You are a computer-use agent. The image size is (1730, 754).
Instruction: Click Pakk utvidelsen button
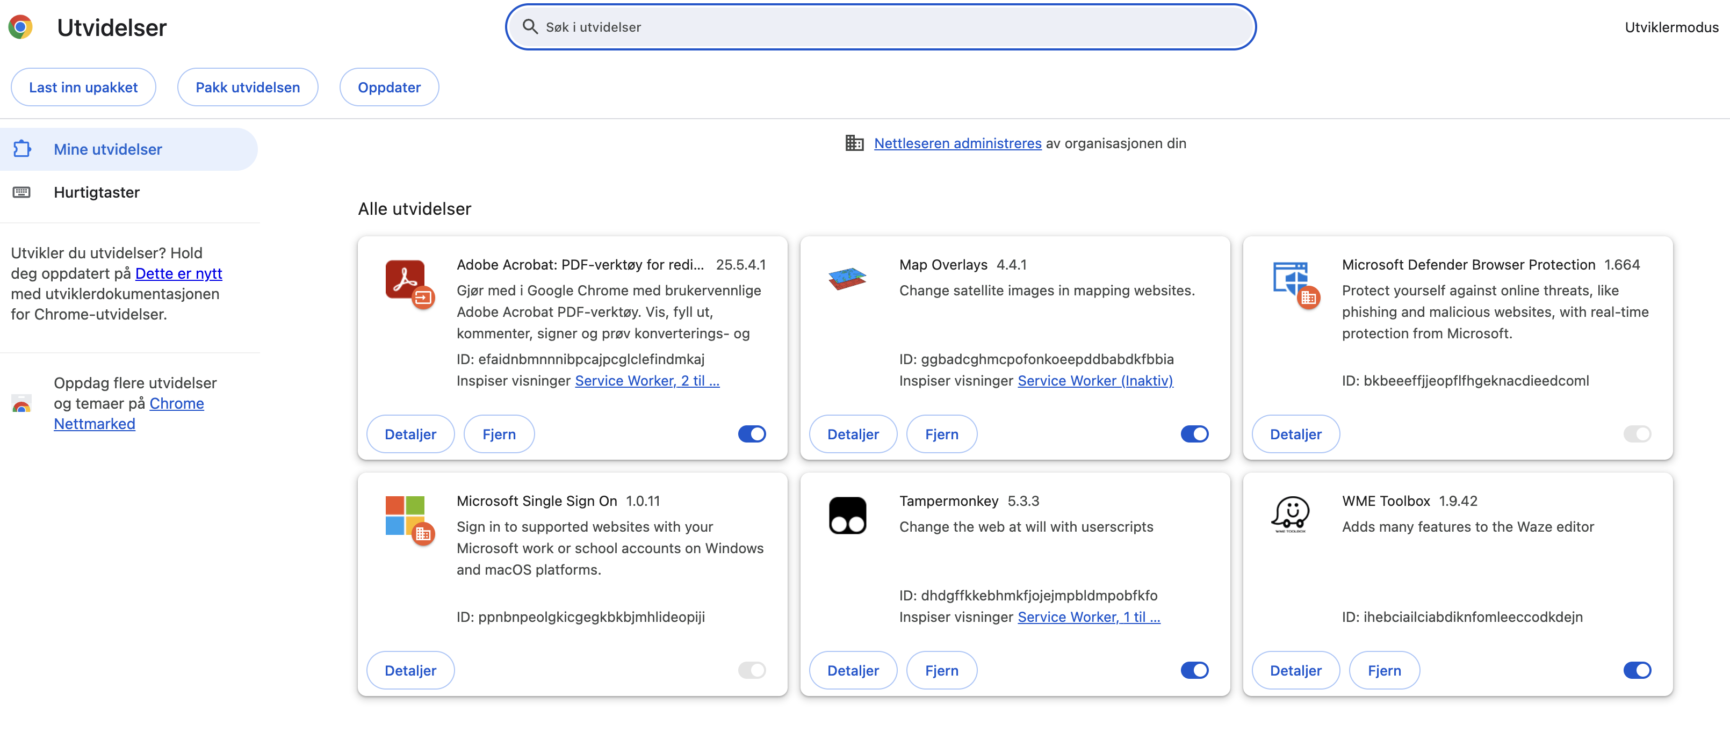pyautogui.click(x=248, y=88)
